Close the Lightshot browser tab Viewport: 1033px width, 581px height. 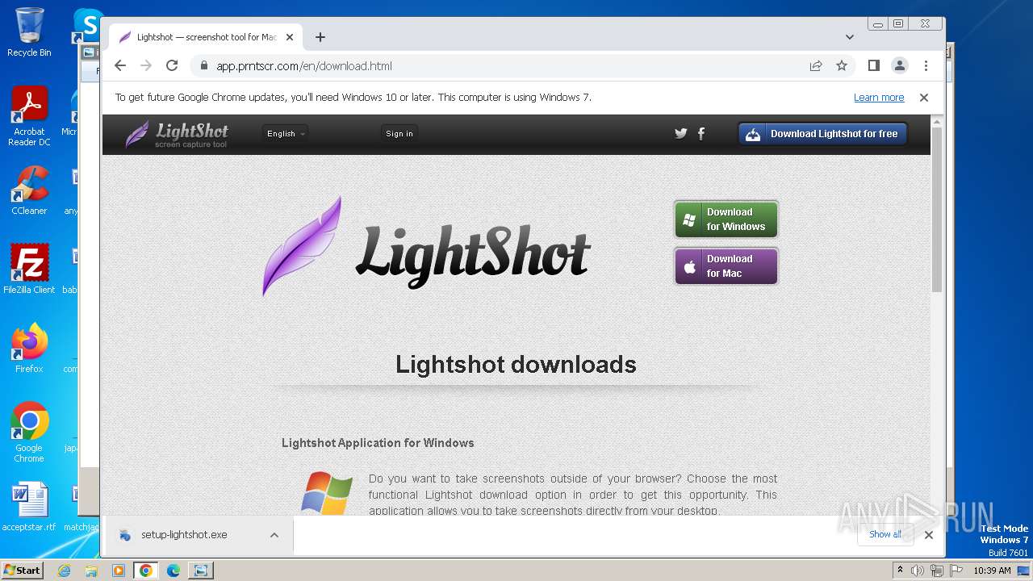290,37
